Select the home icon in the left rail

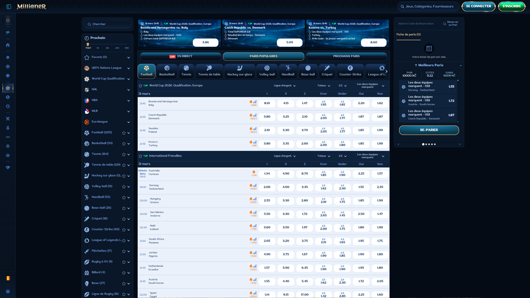point(8,45)
